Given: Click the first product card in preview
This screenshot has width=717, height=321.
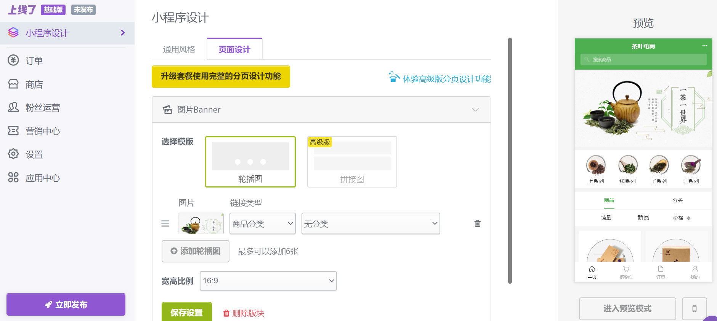Looking at the screenshot, I should pos(610,246).
